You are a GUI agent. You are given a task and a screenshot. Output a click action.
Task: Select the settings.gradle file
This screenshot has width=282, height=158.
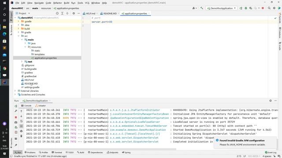pyautogui.click(x=32, y=87)
